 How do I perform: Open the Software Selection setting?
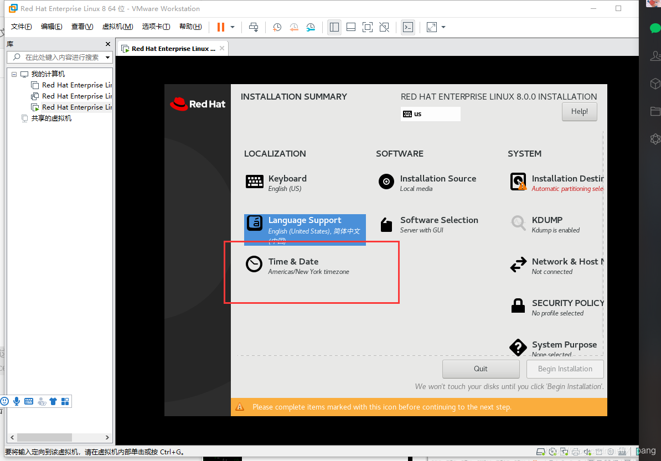pyautogui.click(x=428, y=225)
